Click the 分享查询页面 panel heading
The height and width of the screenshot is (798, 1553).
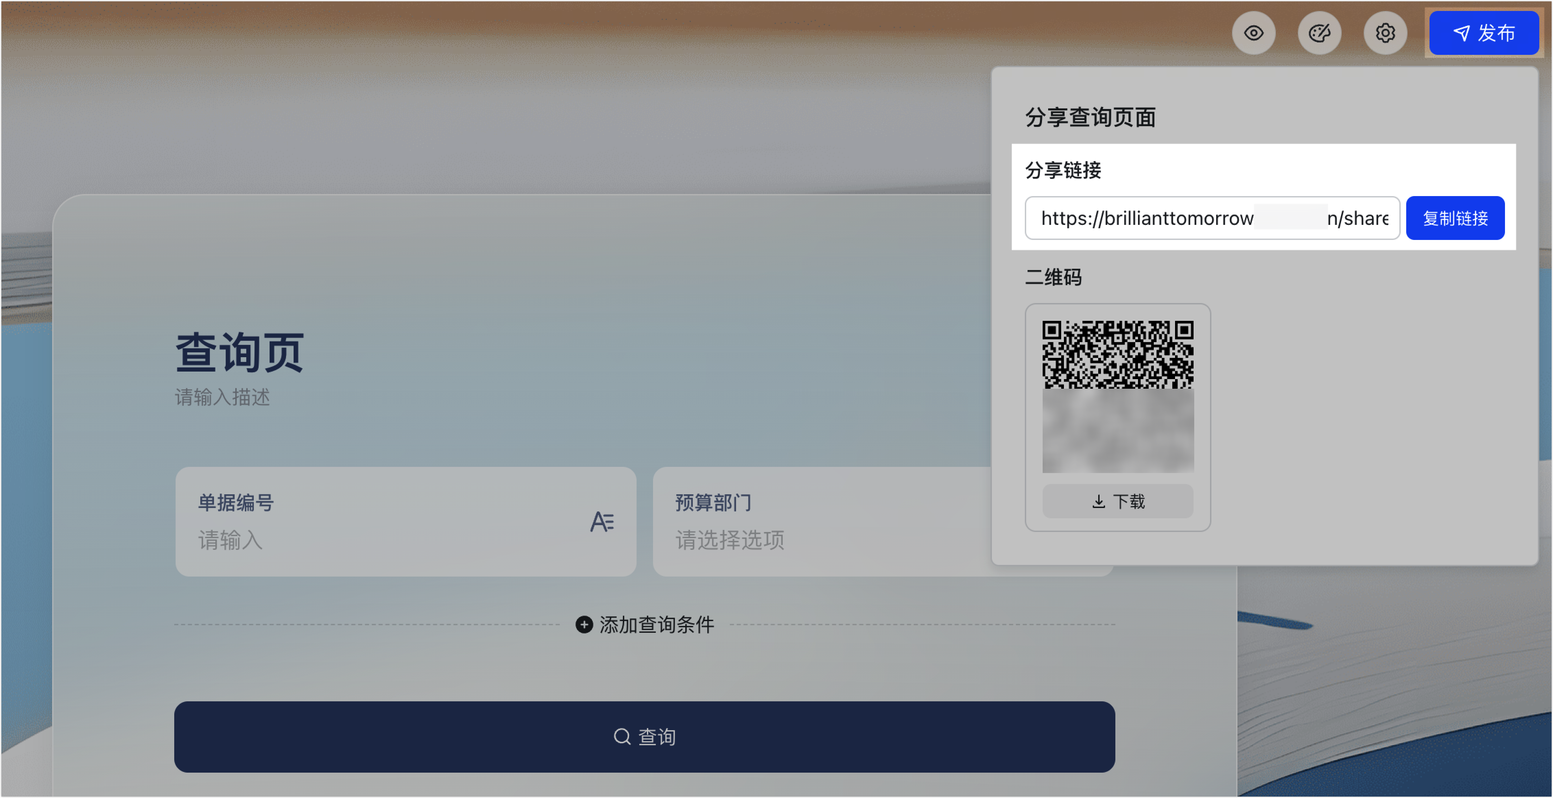point(1090,118)
